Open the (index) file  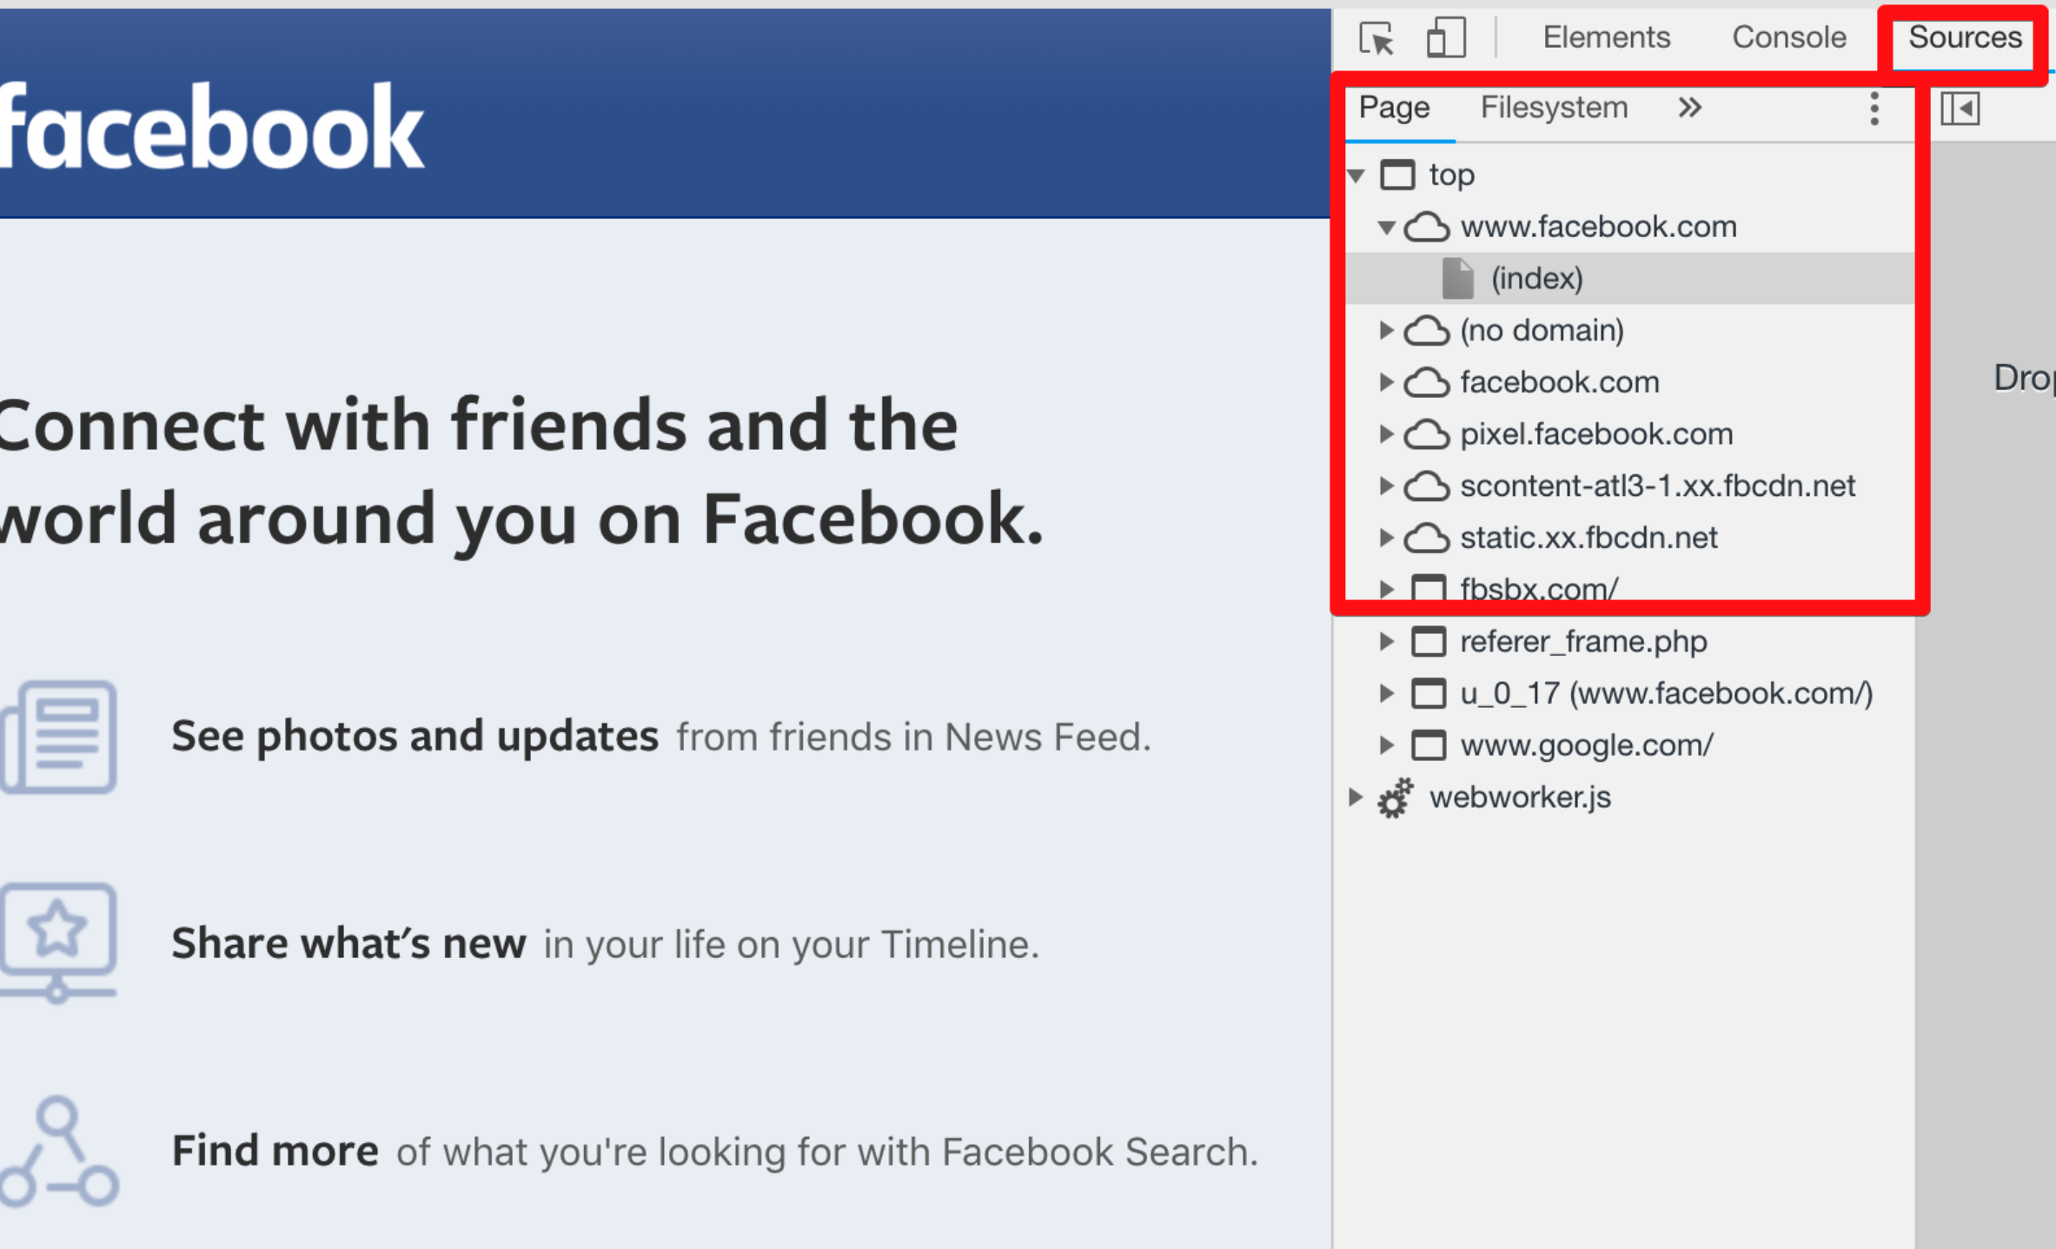coord(1629,279)
